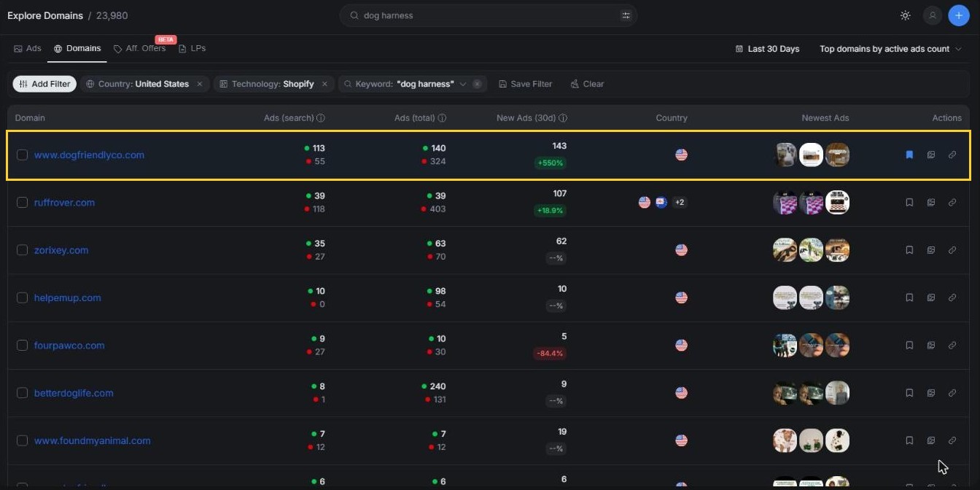Toggle the light/dark theme sun icon
The height and width of the screenshot is (490, 980).
(905, 15)
